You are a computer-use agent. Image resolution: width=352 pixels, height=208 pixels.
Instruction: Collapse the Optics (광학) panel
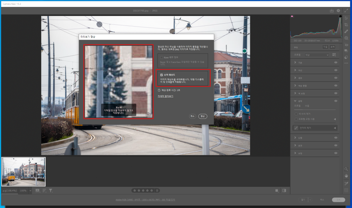(295, 101)
